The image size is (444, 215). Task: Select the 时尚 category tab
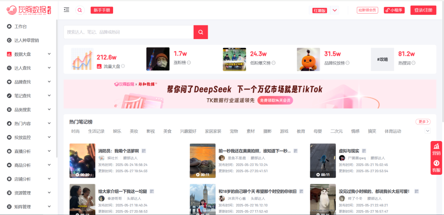tap(75, 131)
